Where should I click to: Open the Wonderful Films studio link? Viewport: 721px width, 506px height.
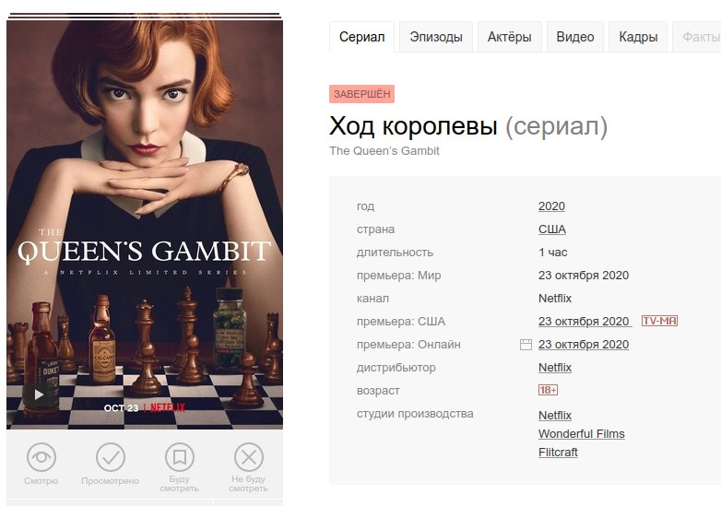(581, 434)
